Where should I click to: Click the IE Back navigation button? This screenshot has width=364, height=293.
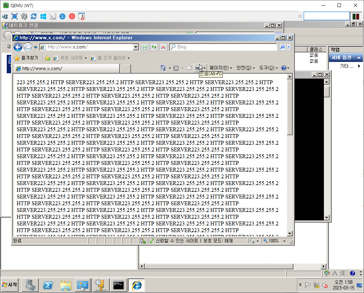tap(18, 47)
